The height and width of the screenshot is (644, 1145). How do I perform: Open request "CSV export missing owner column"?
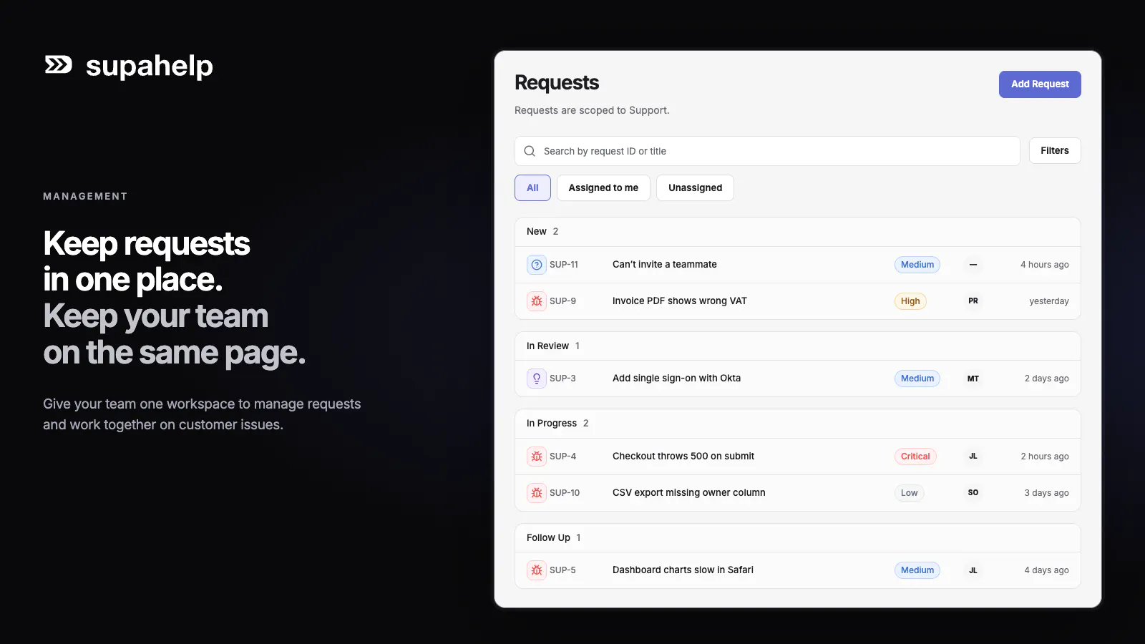coord(689,493)
